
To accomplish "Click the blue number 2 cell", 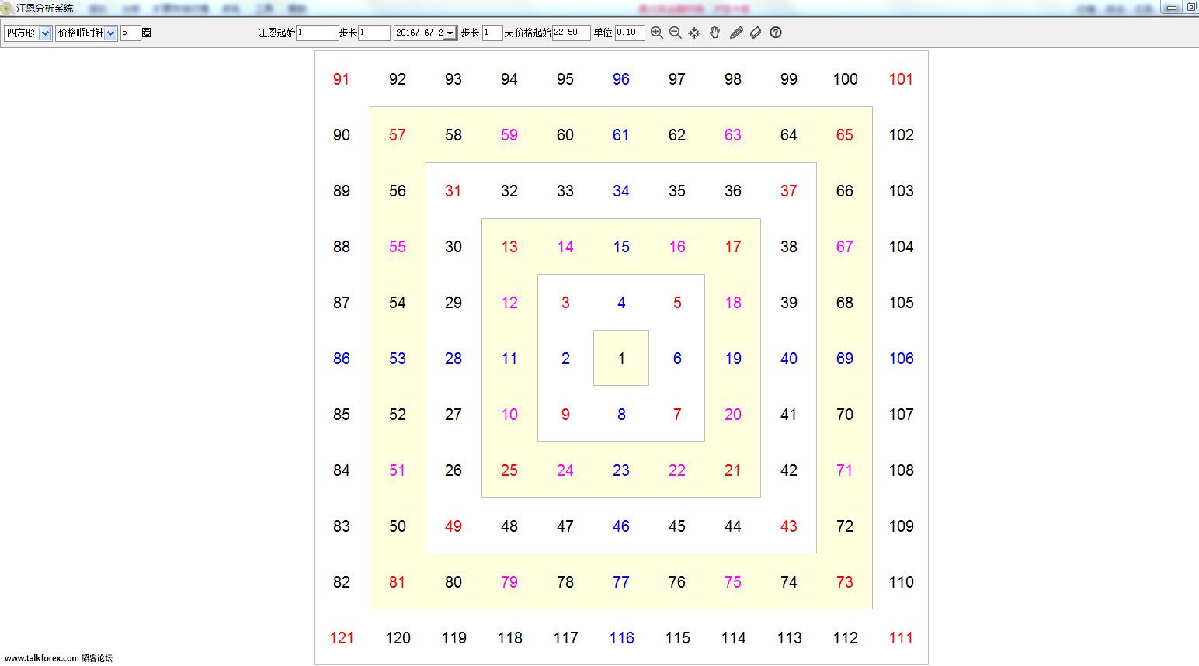I will point(565,359).
